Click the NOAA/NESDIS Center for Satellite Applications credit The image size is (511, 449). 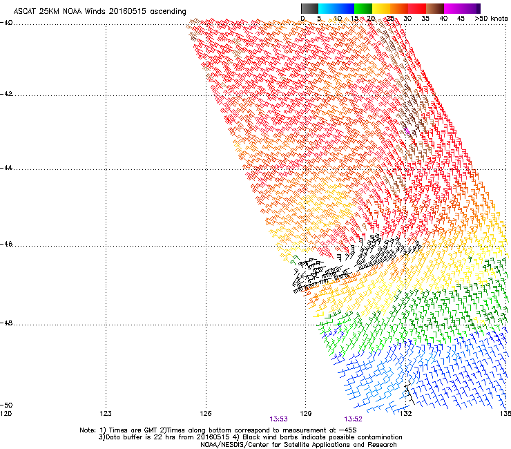tap(298, 445)
